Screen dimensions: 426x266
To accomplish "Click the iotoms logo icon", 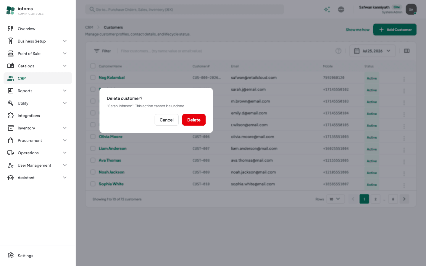I will click(x=10, y=11).
